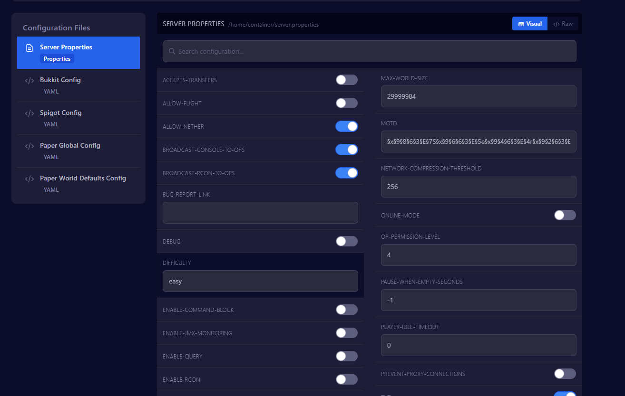Toggle Online-Mode on
Image resolution: width=625 pixels, height=396 pixels.
565,215
